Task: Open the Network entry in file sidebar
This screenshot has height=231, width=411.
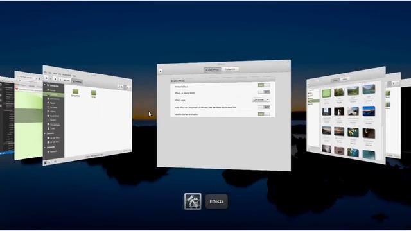Action: pyautogui.click(x=53, y=151)
